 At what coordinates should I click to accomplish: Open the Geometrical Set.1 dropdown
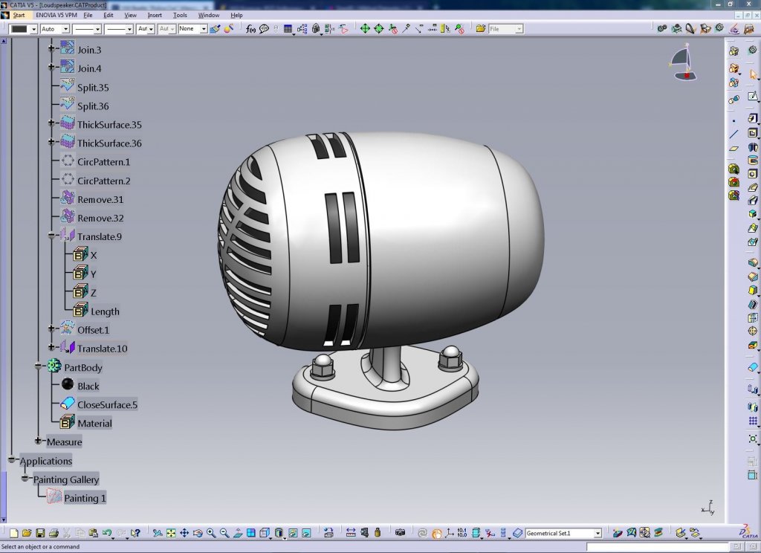[x=598, y=533]
